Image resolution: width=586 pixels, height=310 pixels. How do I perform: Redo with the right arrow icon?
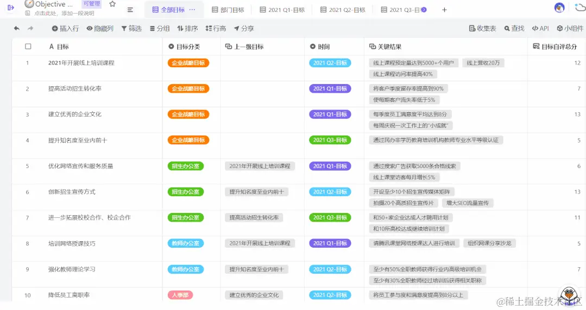tap(30, 28)
